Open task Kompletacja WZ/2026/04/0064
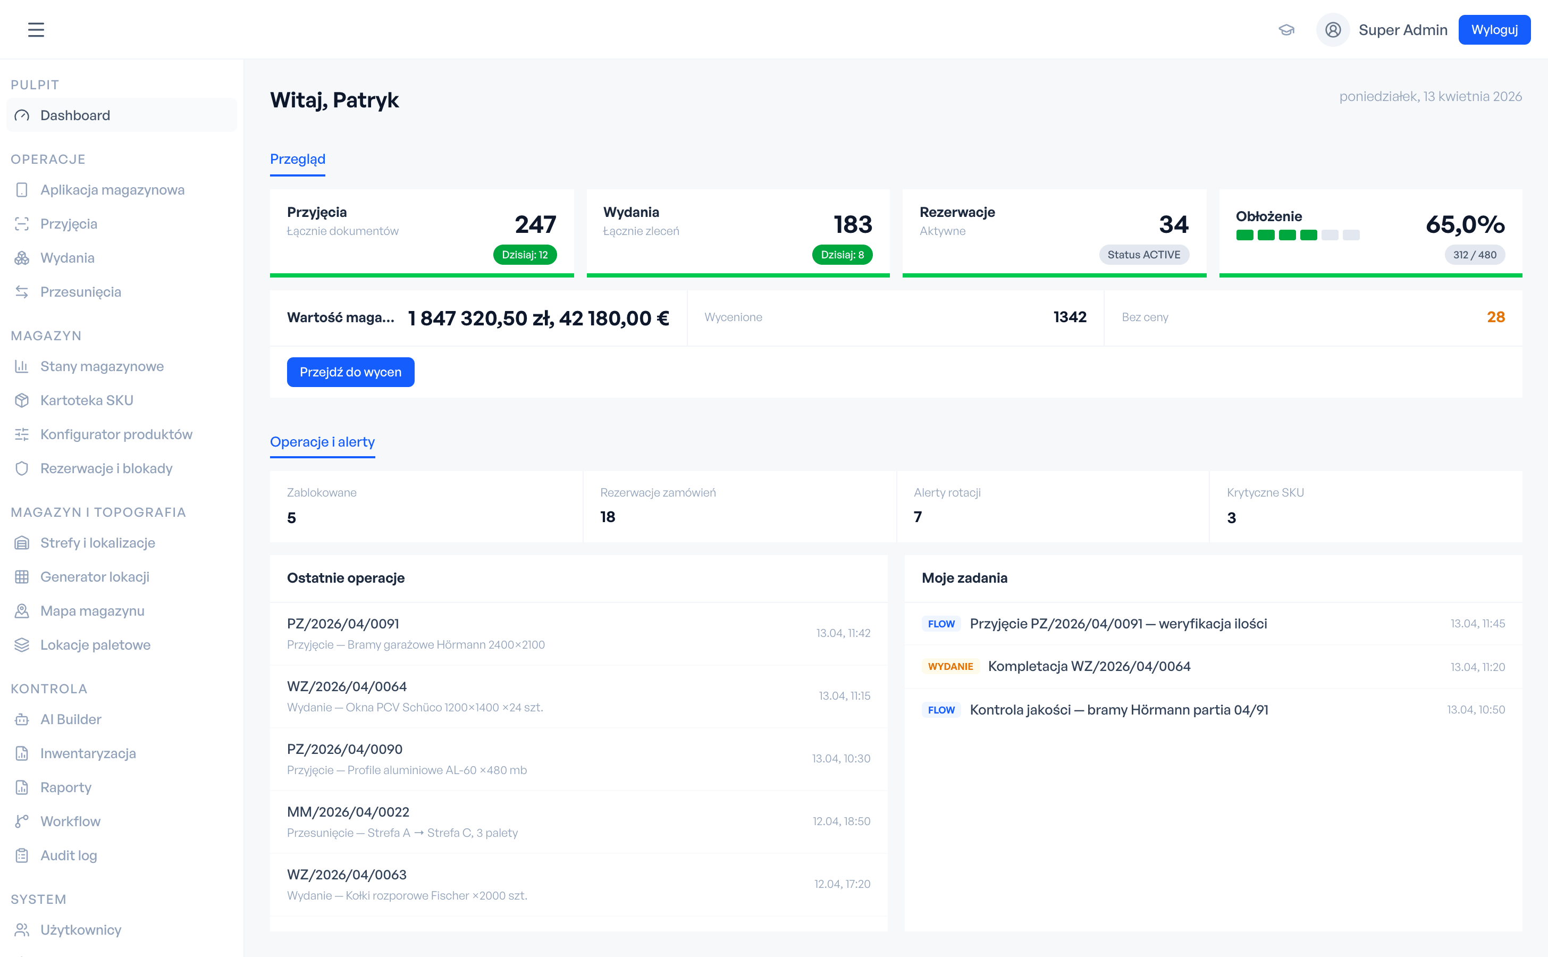 tap(1089, 666)
